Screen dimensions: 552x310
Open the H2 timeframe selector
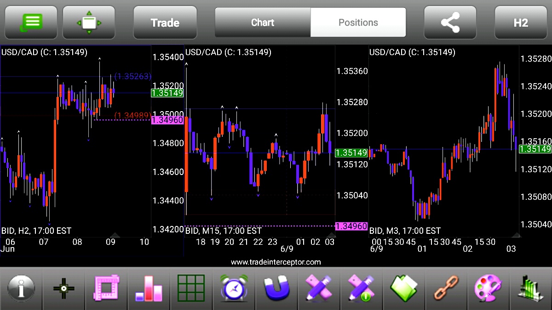[521, 23]
